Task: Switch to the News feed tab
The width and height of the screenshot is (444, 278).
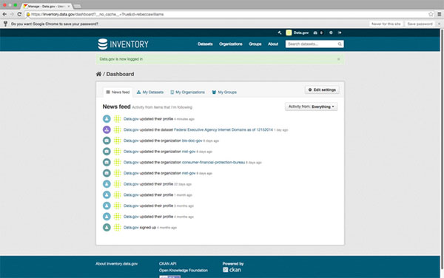Action: pyautogui.click(x=118, y=92)
